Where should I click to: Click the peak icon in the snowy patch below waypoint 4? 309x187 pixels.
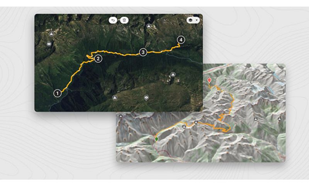click(x=173, y=75)
